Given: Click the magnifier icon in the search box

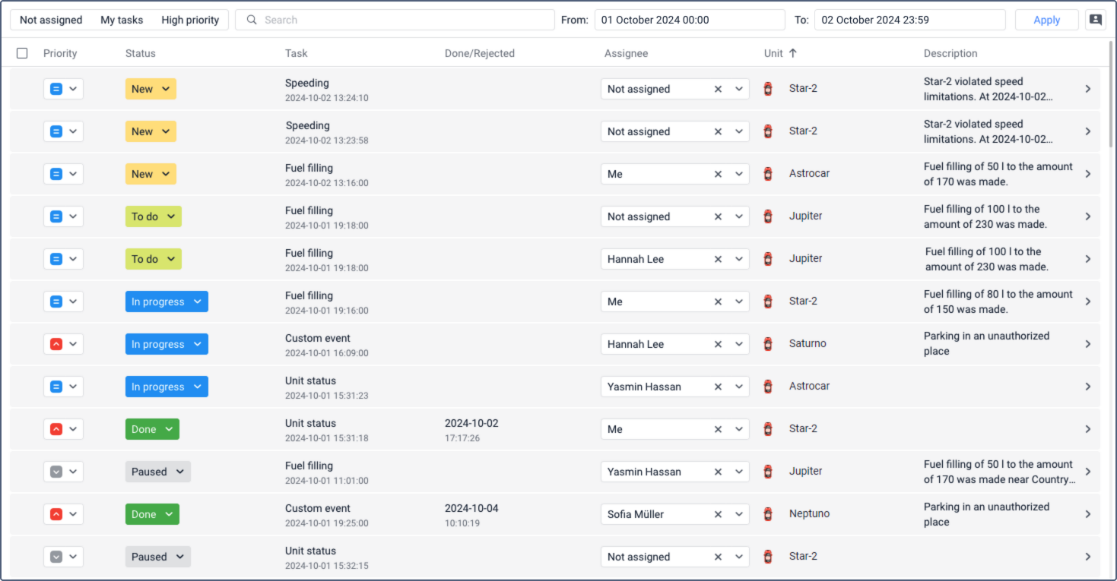Looking at the screenshot, I should click(x=252, y=20).
